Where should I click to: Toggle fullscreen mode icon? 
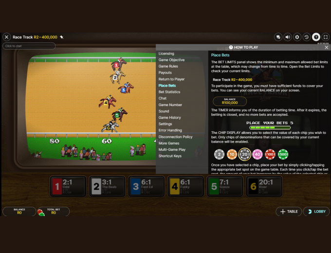[x=326, y=37]
